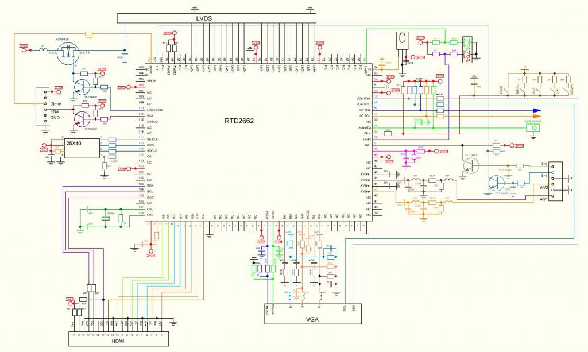Click the GND label in the left connector
This screenshot has height=352, width=588.
[x=55, y=118]
